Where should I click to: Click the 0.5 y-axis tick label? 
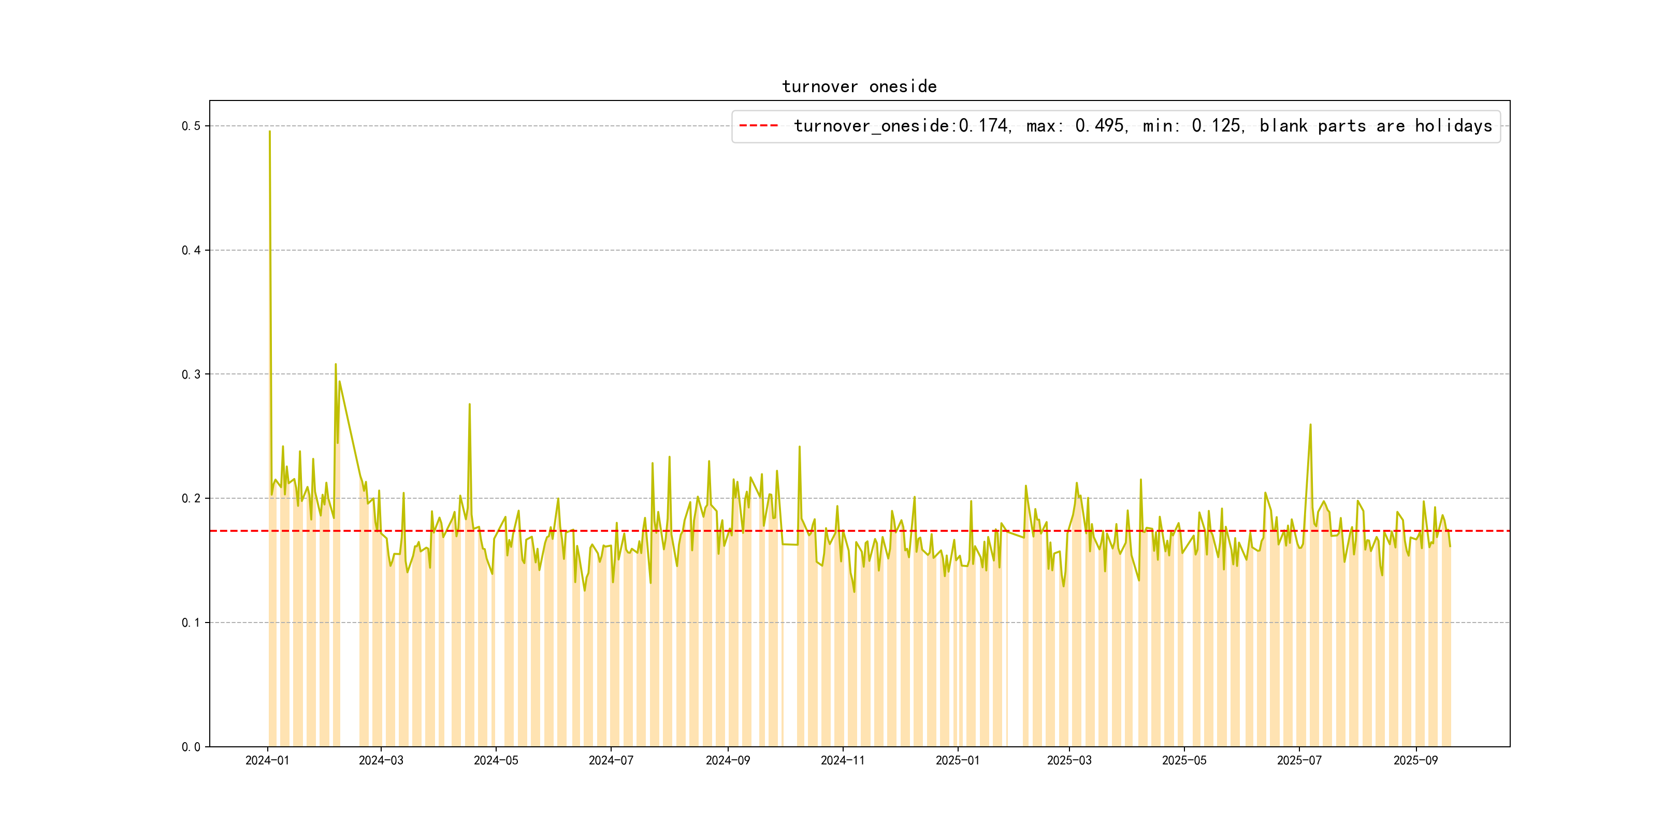point(191,126)
